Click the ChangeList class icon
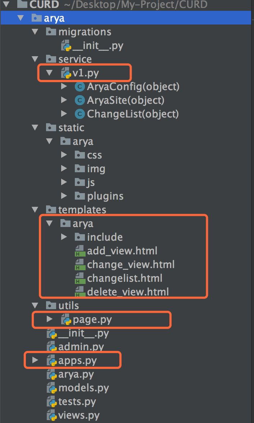 pyautogui.click(x=80, y=114)
